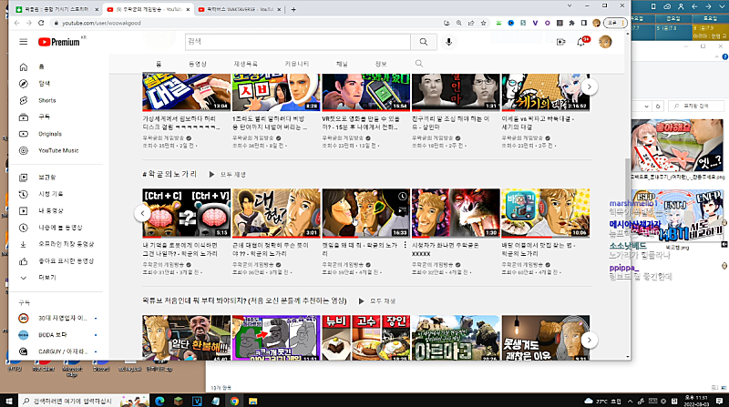Open 시청 기록 watch history
The image size is (729, 407).
[50, 194]
